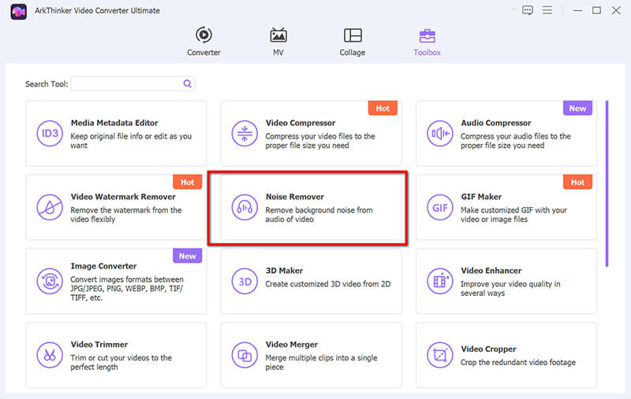Click the Video Cropper icon
The image size is (631, 399).
440,355
